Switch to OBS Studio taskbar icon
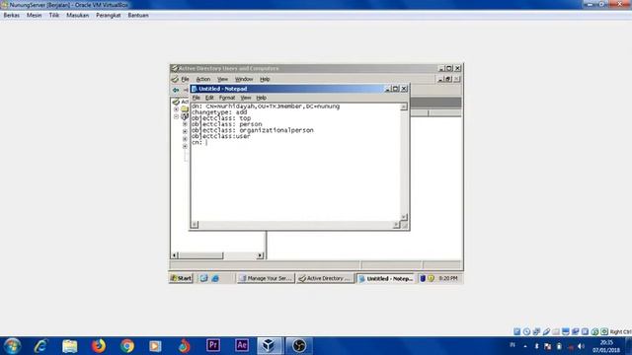This screenshot has height=355, width=632. click(298, 346)
